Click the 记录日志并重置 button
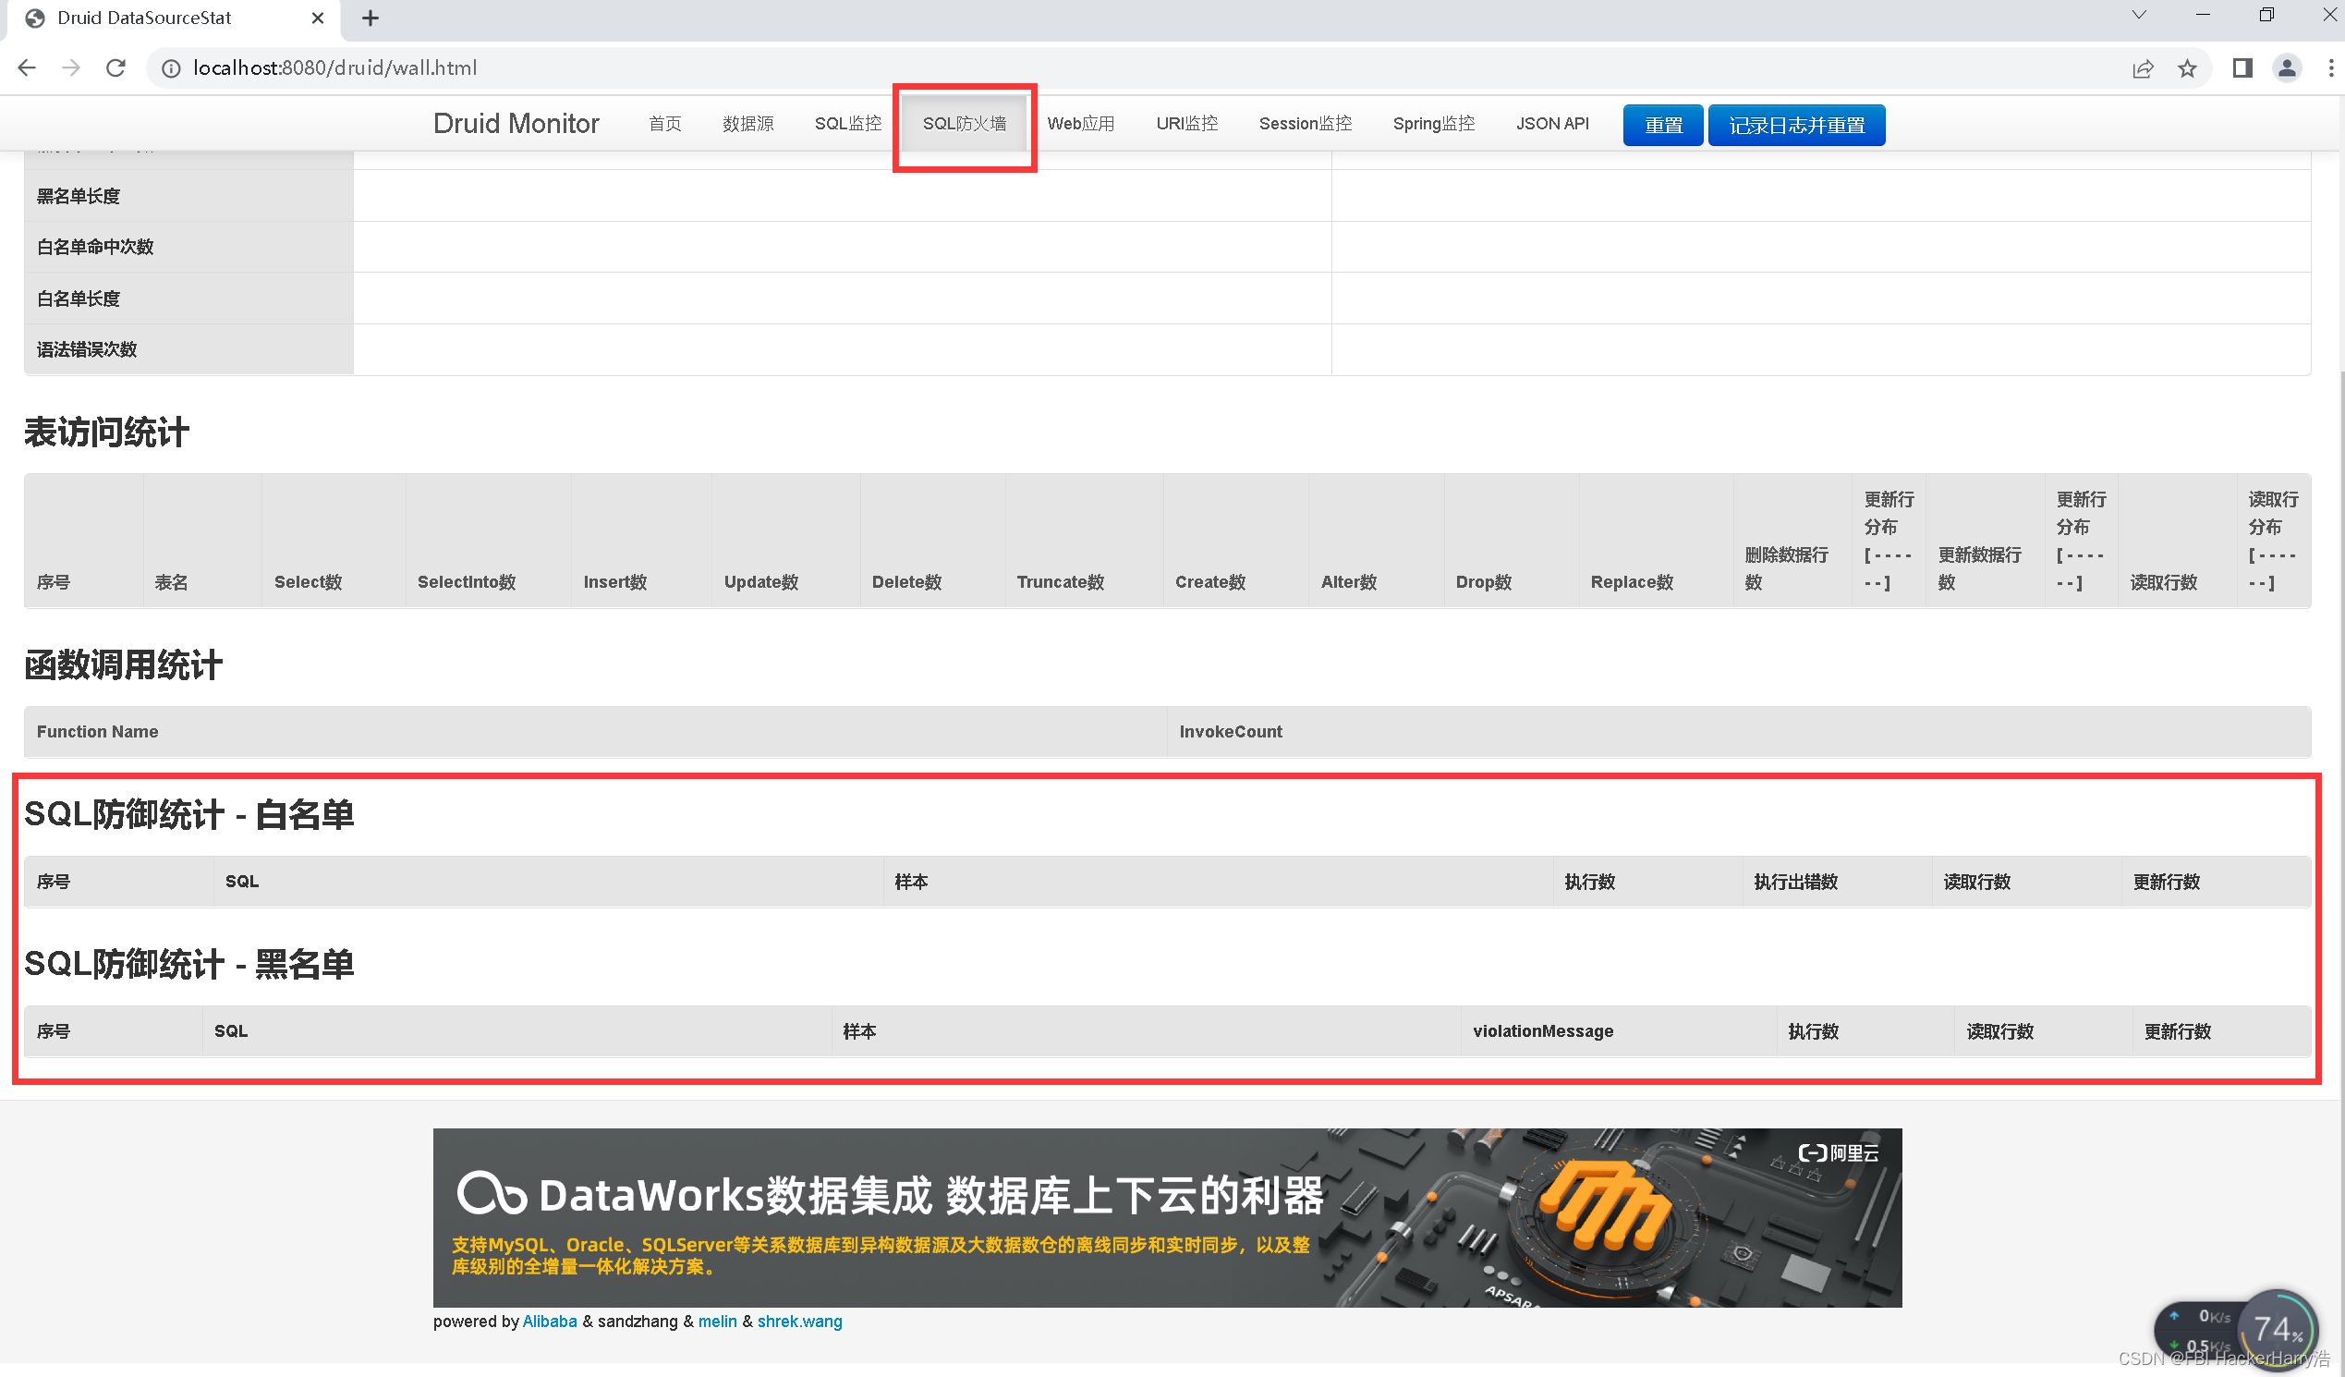Screen dimensions: 2345x1377 1797,126
